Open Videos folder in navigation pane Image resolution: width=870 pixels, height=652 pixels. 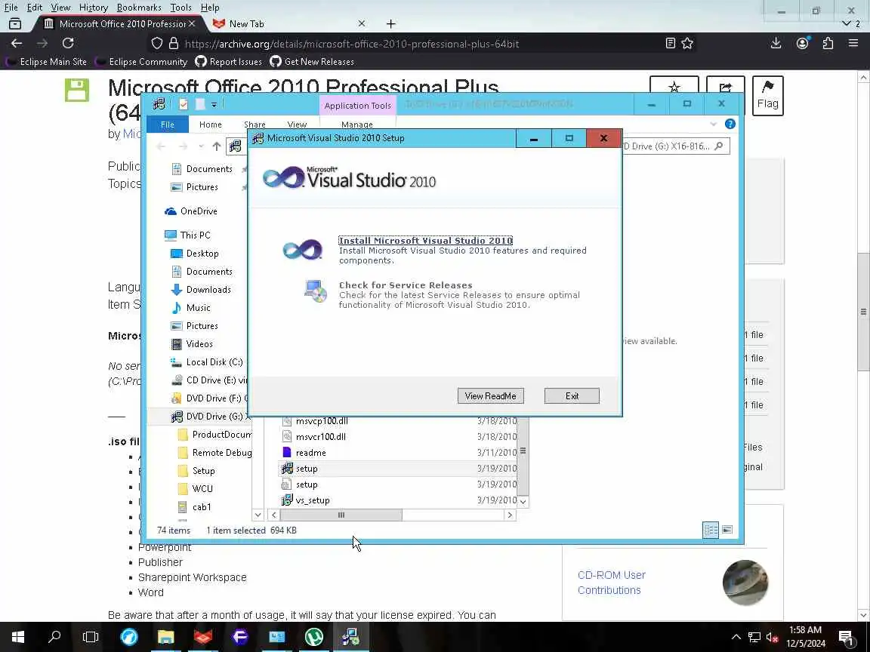pyautogui.click(x=192, y=344)
